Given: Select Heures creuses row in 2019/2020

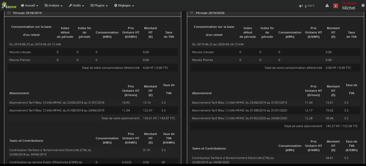Looking at the screenshot, I should tap(276, 52).
